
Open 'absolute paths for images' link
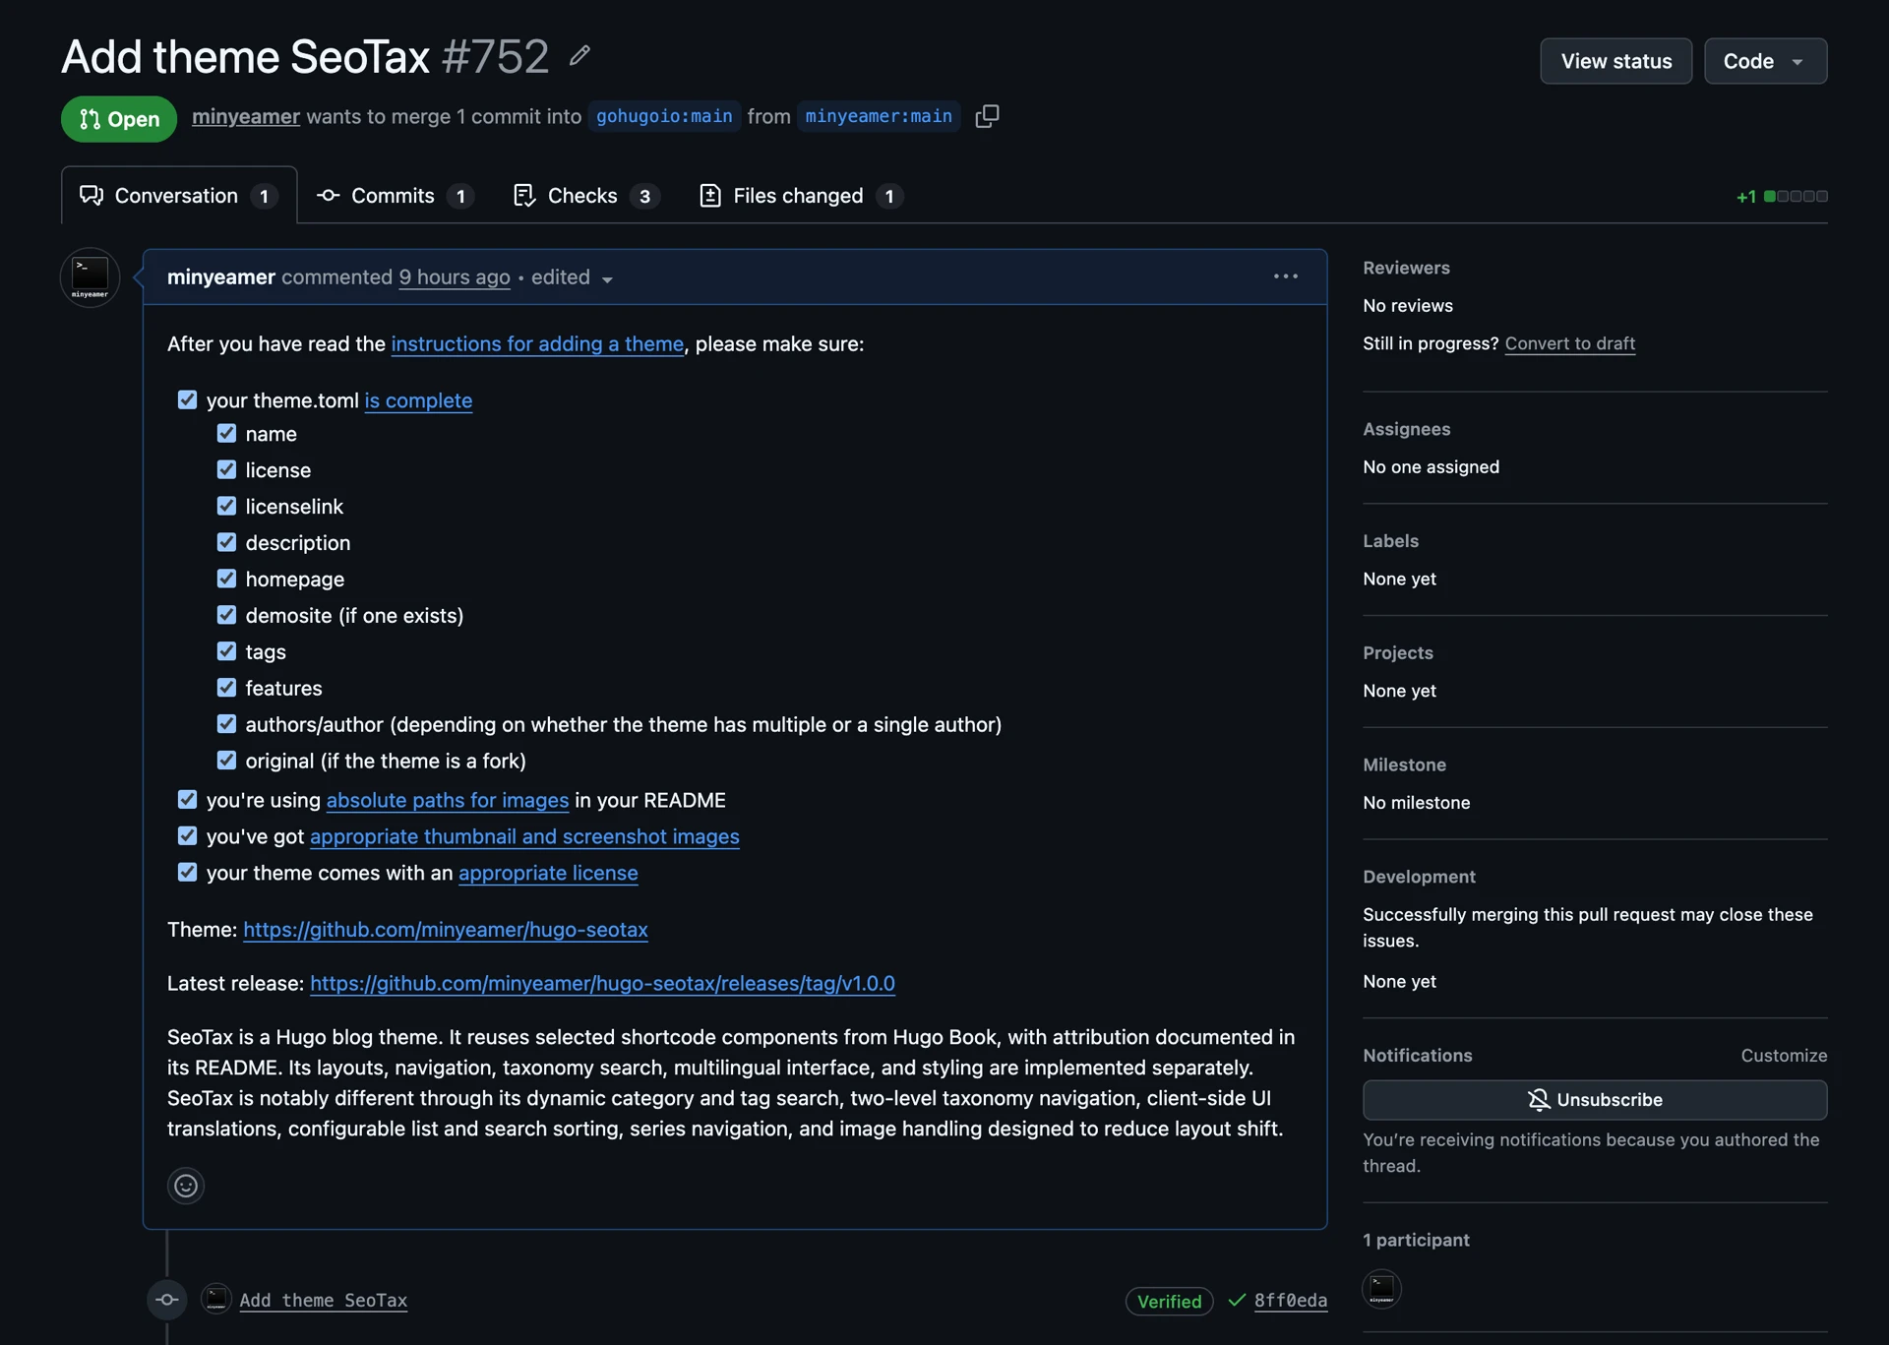448,801
